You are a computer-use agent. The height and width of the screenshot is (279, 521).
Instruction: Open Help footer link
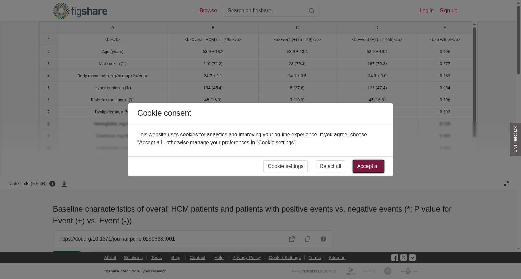219,258
